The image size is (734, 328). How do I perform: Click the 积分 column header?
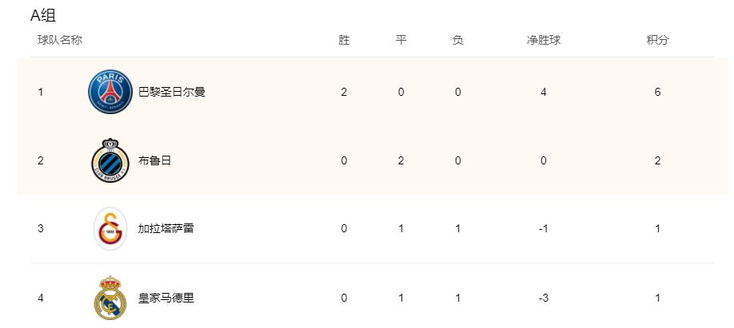click(x=657, y=40)
